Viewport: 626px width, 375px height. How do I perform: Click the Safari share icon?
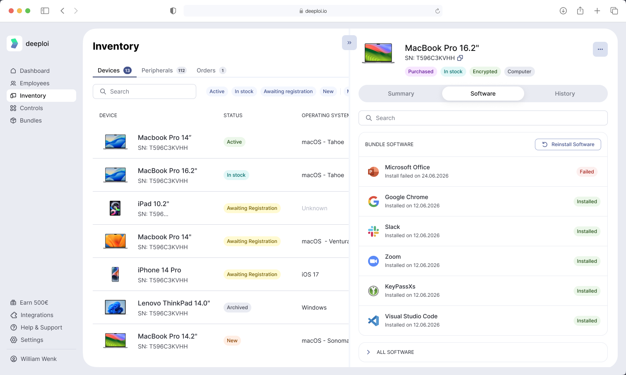coord(580,11)
